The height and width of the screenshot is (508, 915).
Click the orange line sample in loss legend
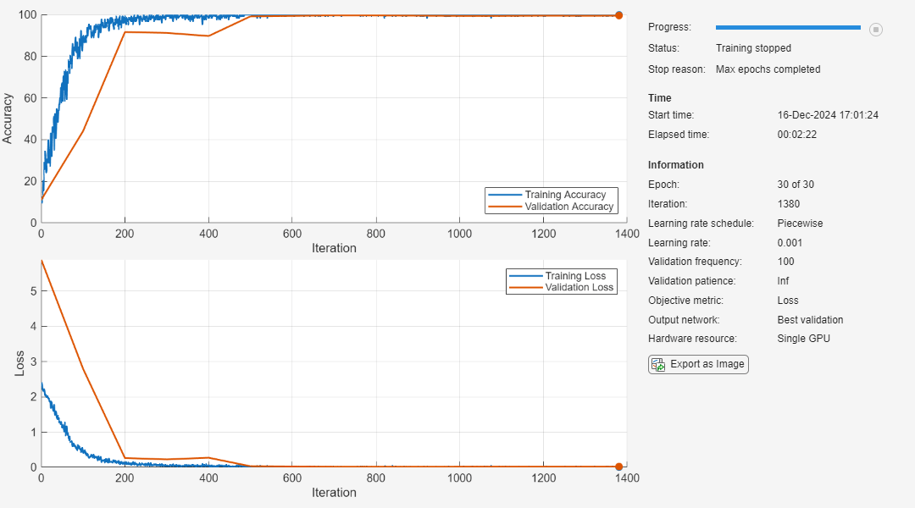click(x=525, y=288)
